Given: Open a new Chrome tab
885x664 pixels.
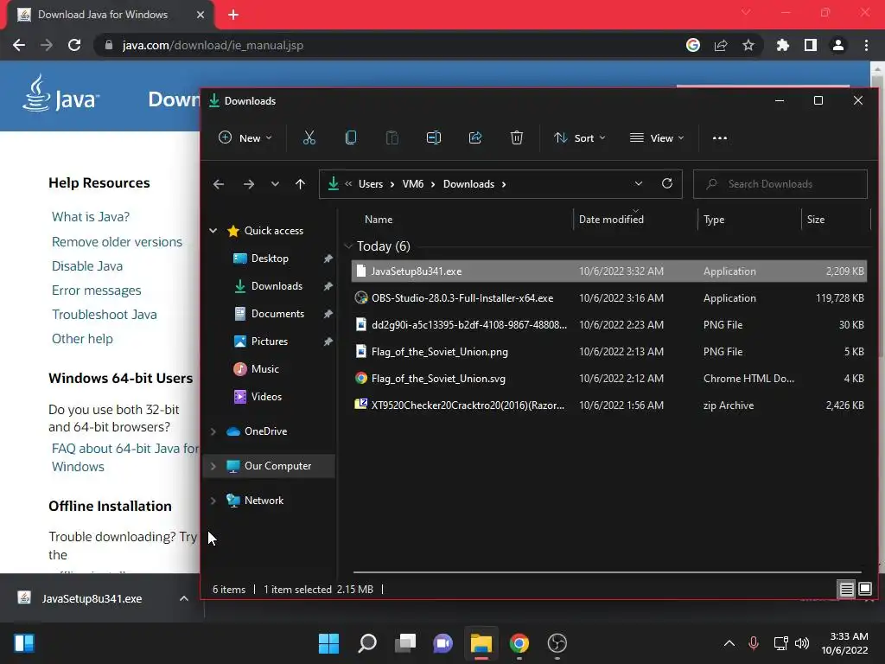Looking at the screenshot, I should 233,15.
